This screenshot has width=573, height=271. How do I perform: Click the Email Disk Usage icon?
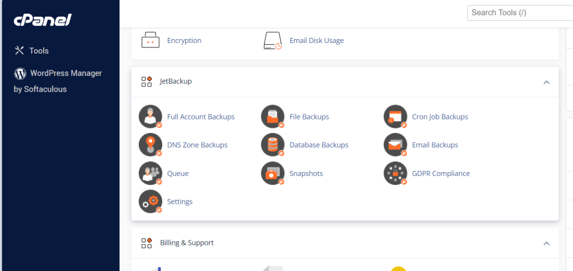pyautogui.click(x=273, y=40)
